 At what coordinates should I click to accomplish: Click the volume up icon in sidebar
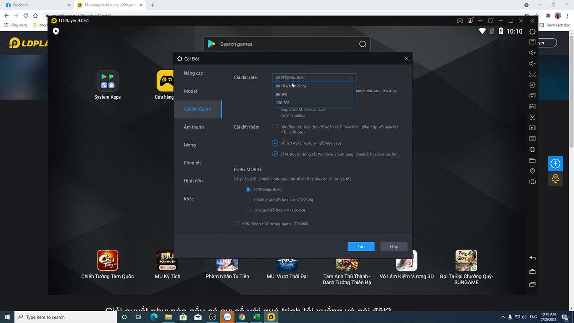click(532, 53)
